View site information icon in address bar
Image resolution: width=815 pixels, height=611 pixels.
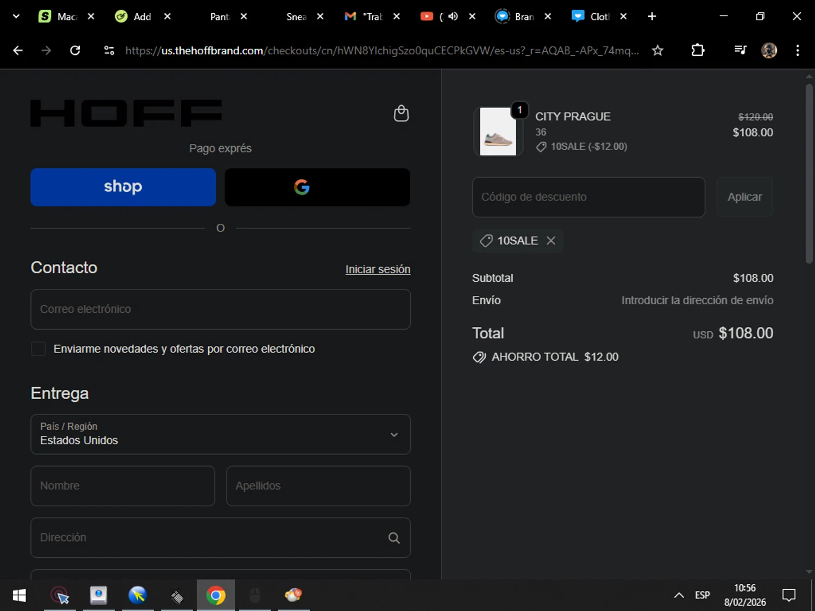tap(109, 51)
